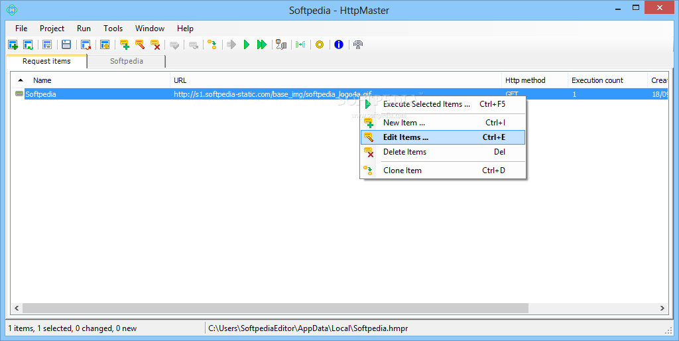Open the Window menu
This screenshot has height=341, width=679.
click(150, 29)
